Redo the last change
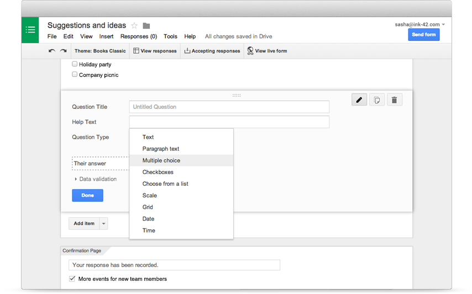This screenshot has height=294, width=472. 63,51
